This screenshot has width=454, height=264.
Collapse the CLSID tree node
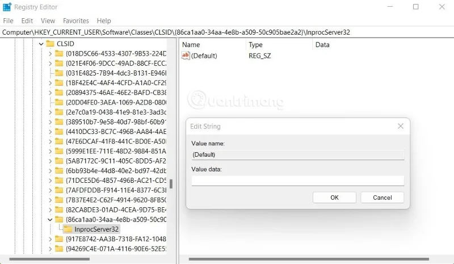tap(41, 44)
